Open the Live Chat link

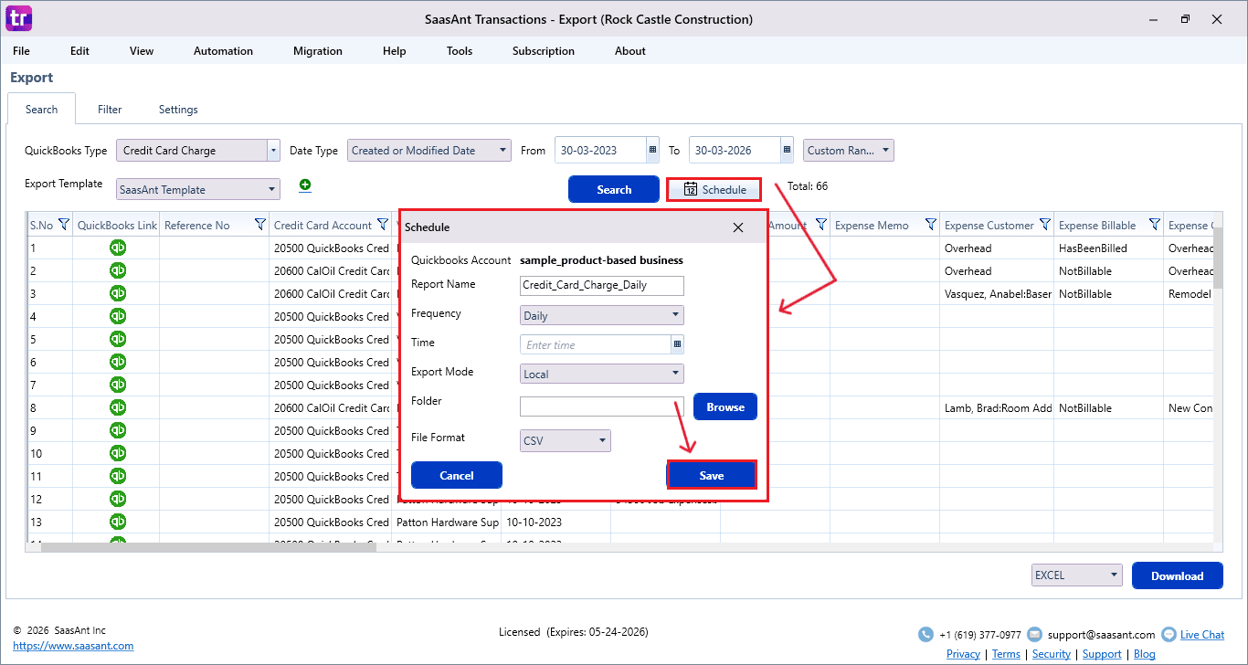(x=1201, y=635)
